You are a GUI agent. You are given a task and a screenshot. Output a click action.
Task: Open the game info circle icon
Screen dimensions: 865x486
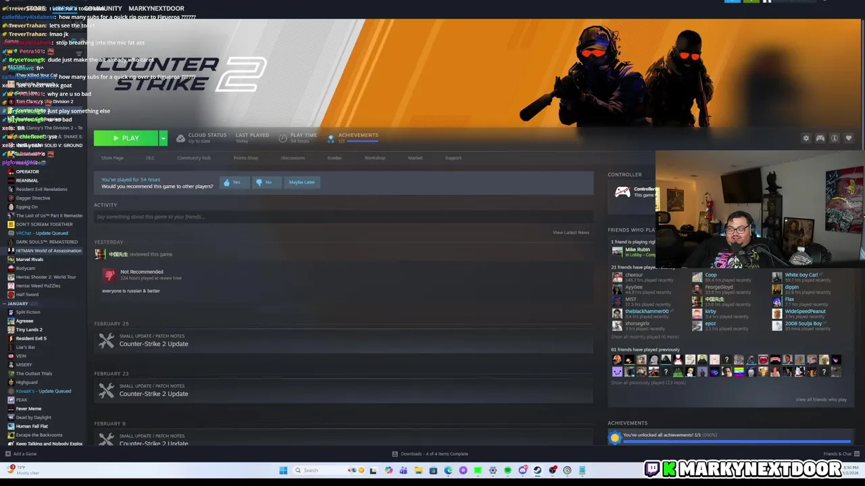835,138
